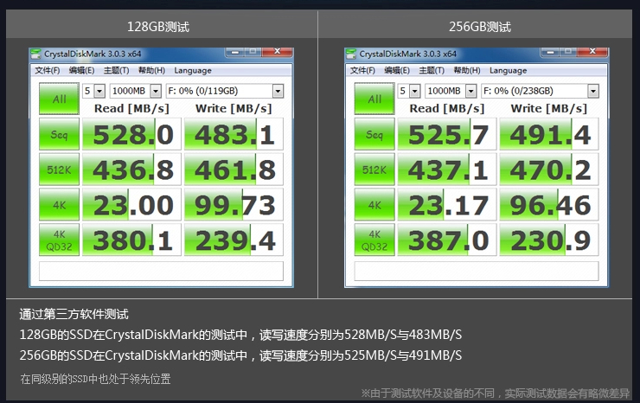This screenshot has width=640, height=403.
Task: Click 4K write result 96.46
Action: click(549, 205)
